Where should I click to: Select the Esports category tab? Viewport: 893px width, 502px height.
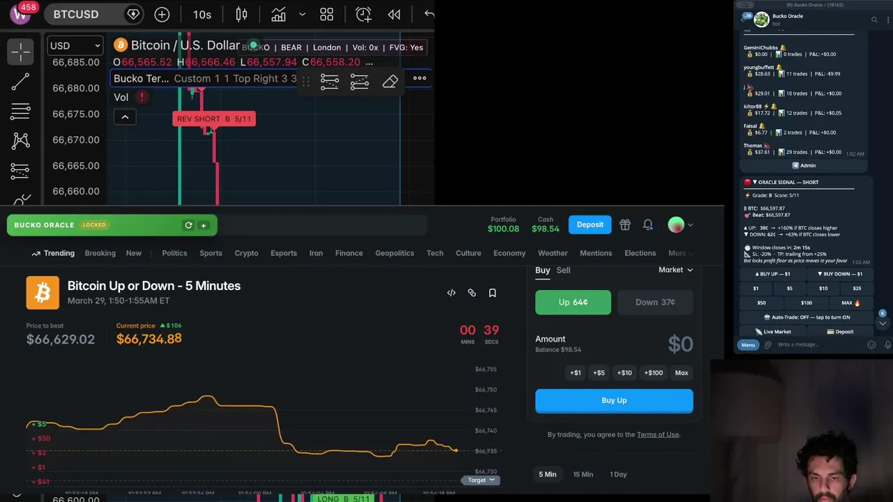(x=283, y=253)
